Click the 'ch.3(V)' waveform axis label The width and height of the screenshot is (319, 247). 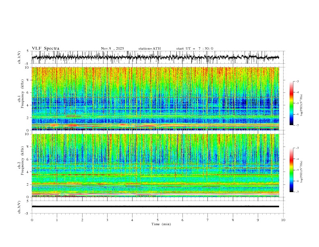[19, 207]
